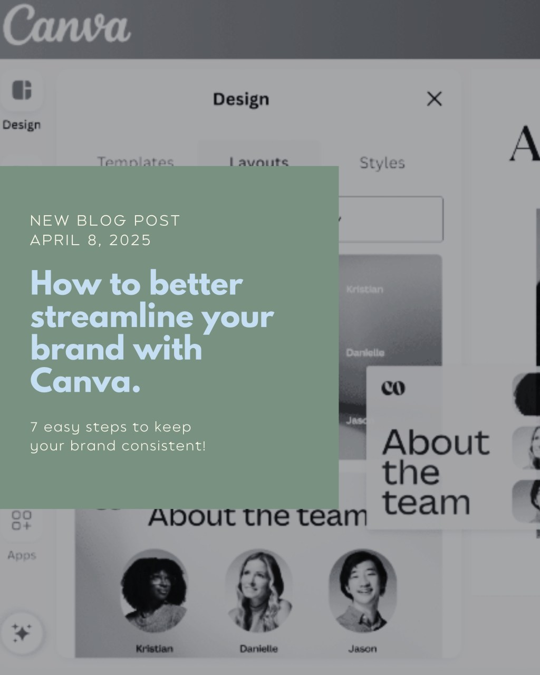Click the 'How to better streamline' headline
Viewport: 540px width, 675px height.
(152, 332)
